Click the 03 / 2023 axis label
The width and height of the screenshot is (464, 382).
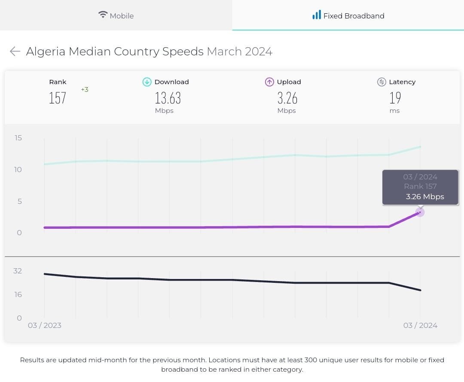pyautogui.click(x=44, y=325)
